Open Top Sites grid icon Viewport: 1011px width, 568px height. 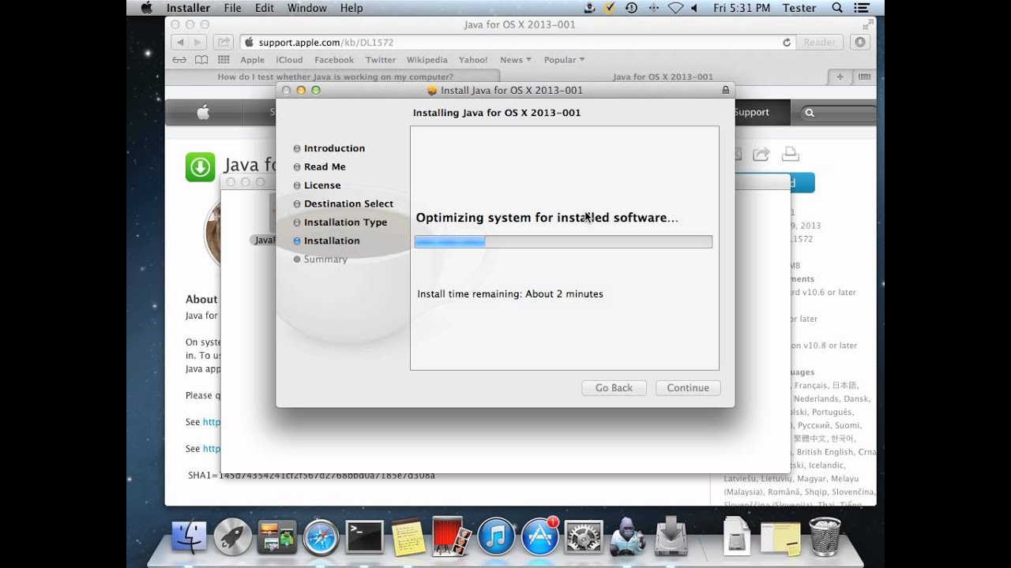coord(224,60)
